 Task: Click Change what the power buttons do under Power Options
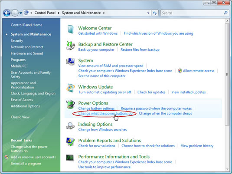point(105,113)
